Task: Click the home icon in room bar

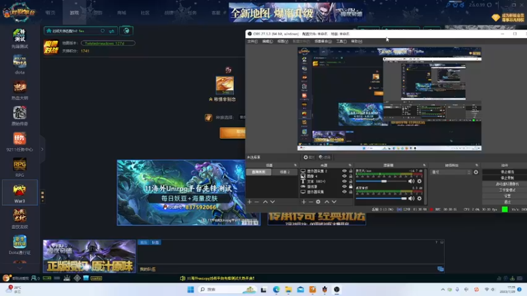Action: point(49,31)
